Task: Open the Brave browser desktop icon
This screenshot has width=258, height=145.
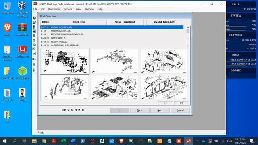Action: coord(7,29)
